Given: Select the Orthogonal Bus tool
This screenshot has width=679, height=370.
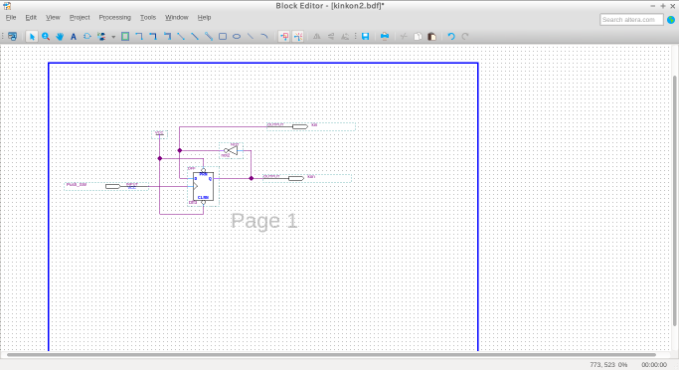Looking at the screenshot, I should point(153,37).
